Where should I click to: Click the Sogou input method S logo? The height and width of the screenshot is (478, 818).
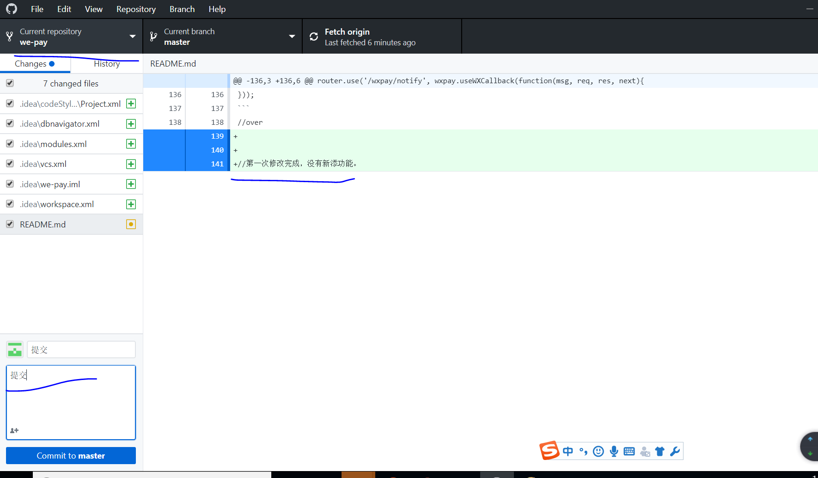tap(549, 451)
